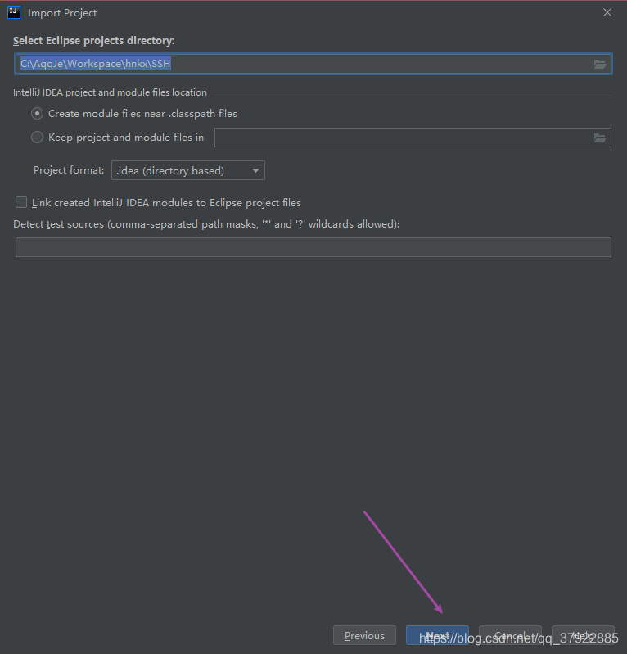Close the Import Project dialog
The image size is (627, 654).
pos(607,12)
